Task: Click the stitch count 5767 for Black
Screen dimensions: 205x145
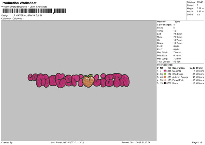Action: 169,83
